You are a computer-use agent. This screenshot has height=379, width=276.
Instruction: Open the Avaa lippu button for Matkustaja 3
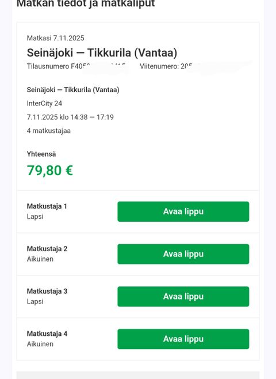(183, 297)
